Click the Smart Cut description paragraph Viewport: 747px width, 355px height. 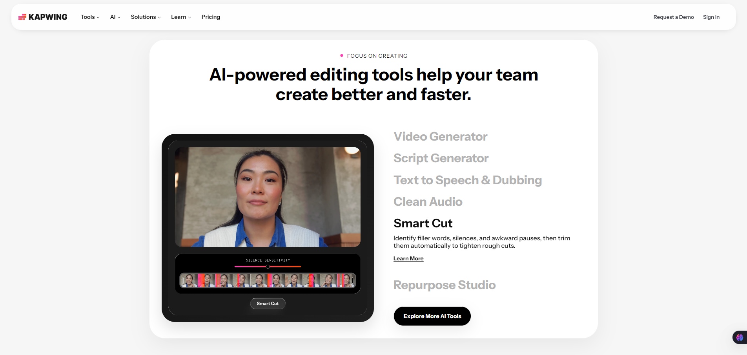(x=482, y=242)
